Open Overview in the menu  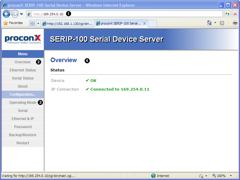pos(23,62)
